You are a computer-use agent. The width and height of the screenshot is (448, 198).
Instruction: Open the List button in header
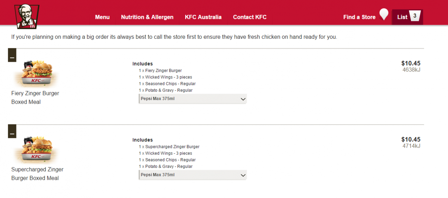407,17
